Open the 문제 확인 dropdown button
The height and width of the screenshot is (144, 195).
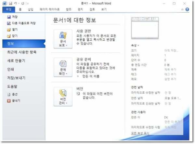point(63,67)
